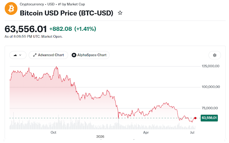Click the Bitcoin USD Price heading

click(x=66, y=13)
